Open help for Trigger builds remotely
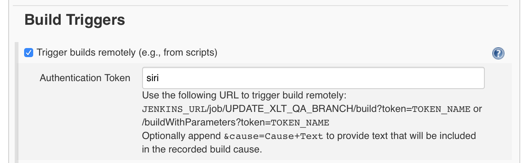527x163 pixels. [498, 53]
